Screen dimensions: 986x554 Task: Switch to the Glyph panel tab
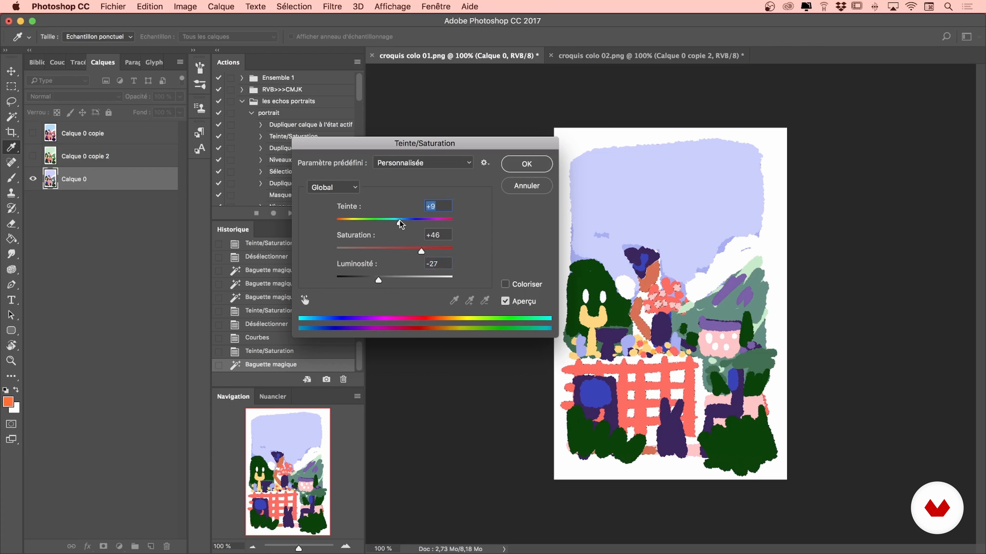pyautogui.click(x=154, y=62)
